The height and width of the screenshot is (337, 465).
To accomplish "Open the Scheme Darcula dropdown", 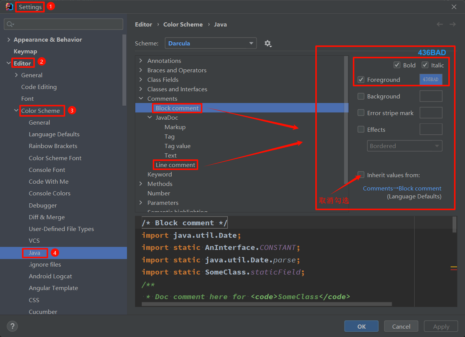I will tap(211, 43).
